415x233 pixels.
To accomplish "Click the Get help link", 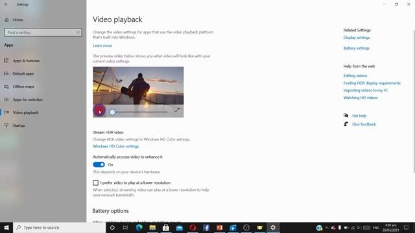I will tap(359, 116).
